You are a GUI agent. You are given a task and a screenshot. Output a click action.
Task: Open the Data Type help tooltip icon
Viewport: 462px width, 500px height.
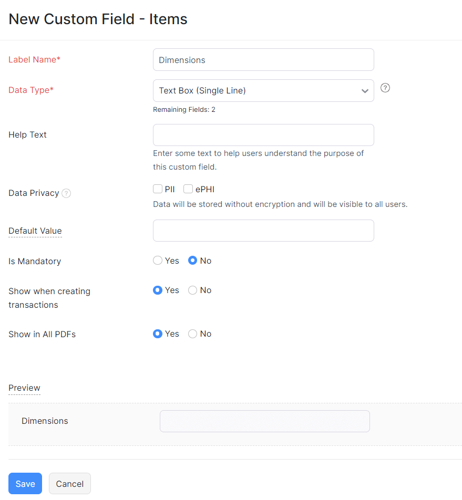point(385,88)
